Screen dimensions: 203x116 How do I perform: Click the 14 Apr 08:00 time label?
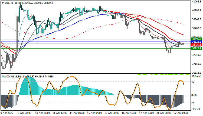[77, 113]
